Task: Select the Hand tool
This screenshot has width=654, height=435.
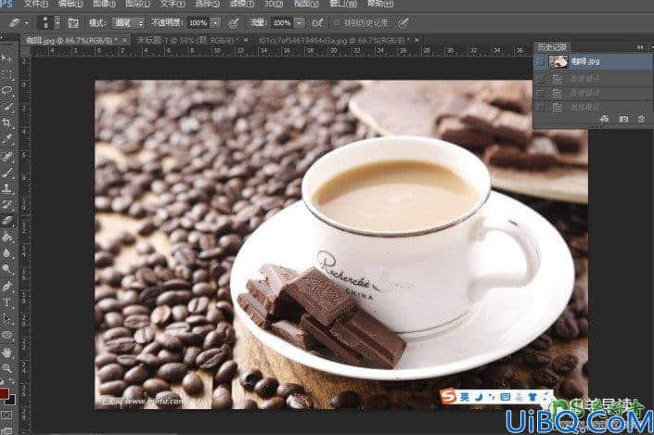Action: point(6,352)
